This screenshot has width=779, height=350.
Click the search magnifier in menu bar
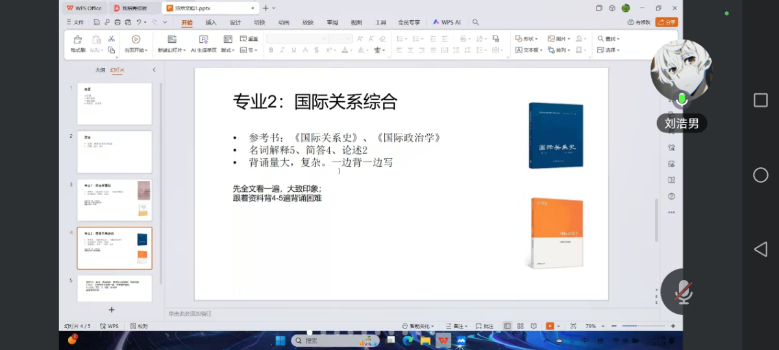(x=476, y=22)
